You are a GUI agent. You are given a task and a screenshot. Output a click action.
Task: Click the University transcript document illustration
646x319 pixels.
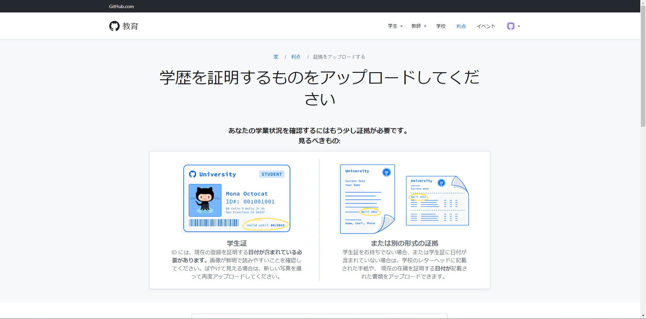click(437, 201)
